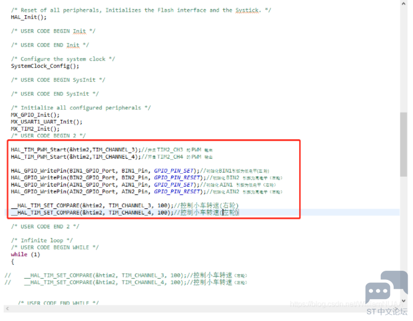The width and height of the screenshot is (413, 321).
Task: Click the commented-out SET_COMPARE TIM_CHANNEL_4 line
Action: (126, 282)
